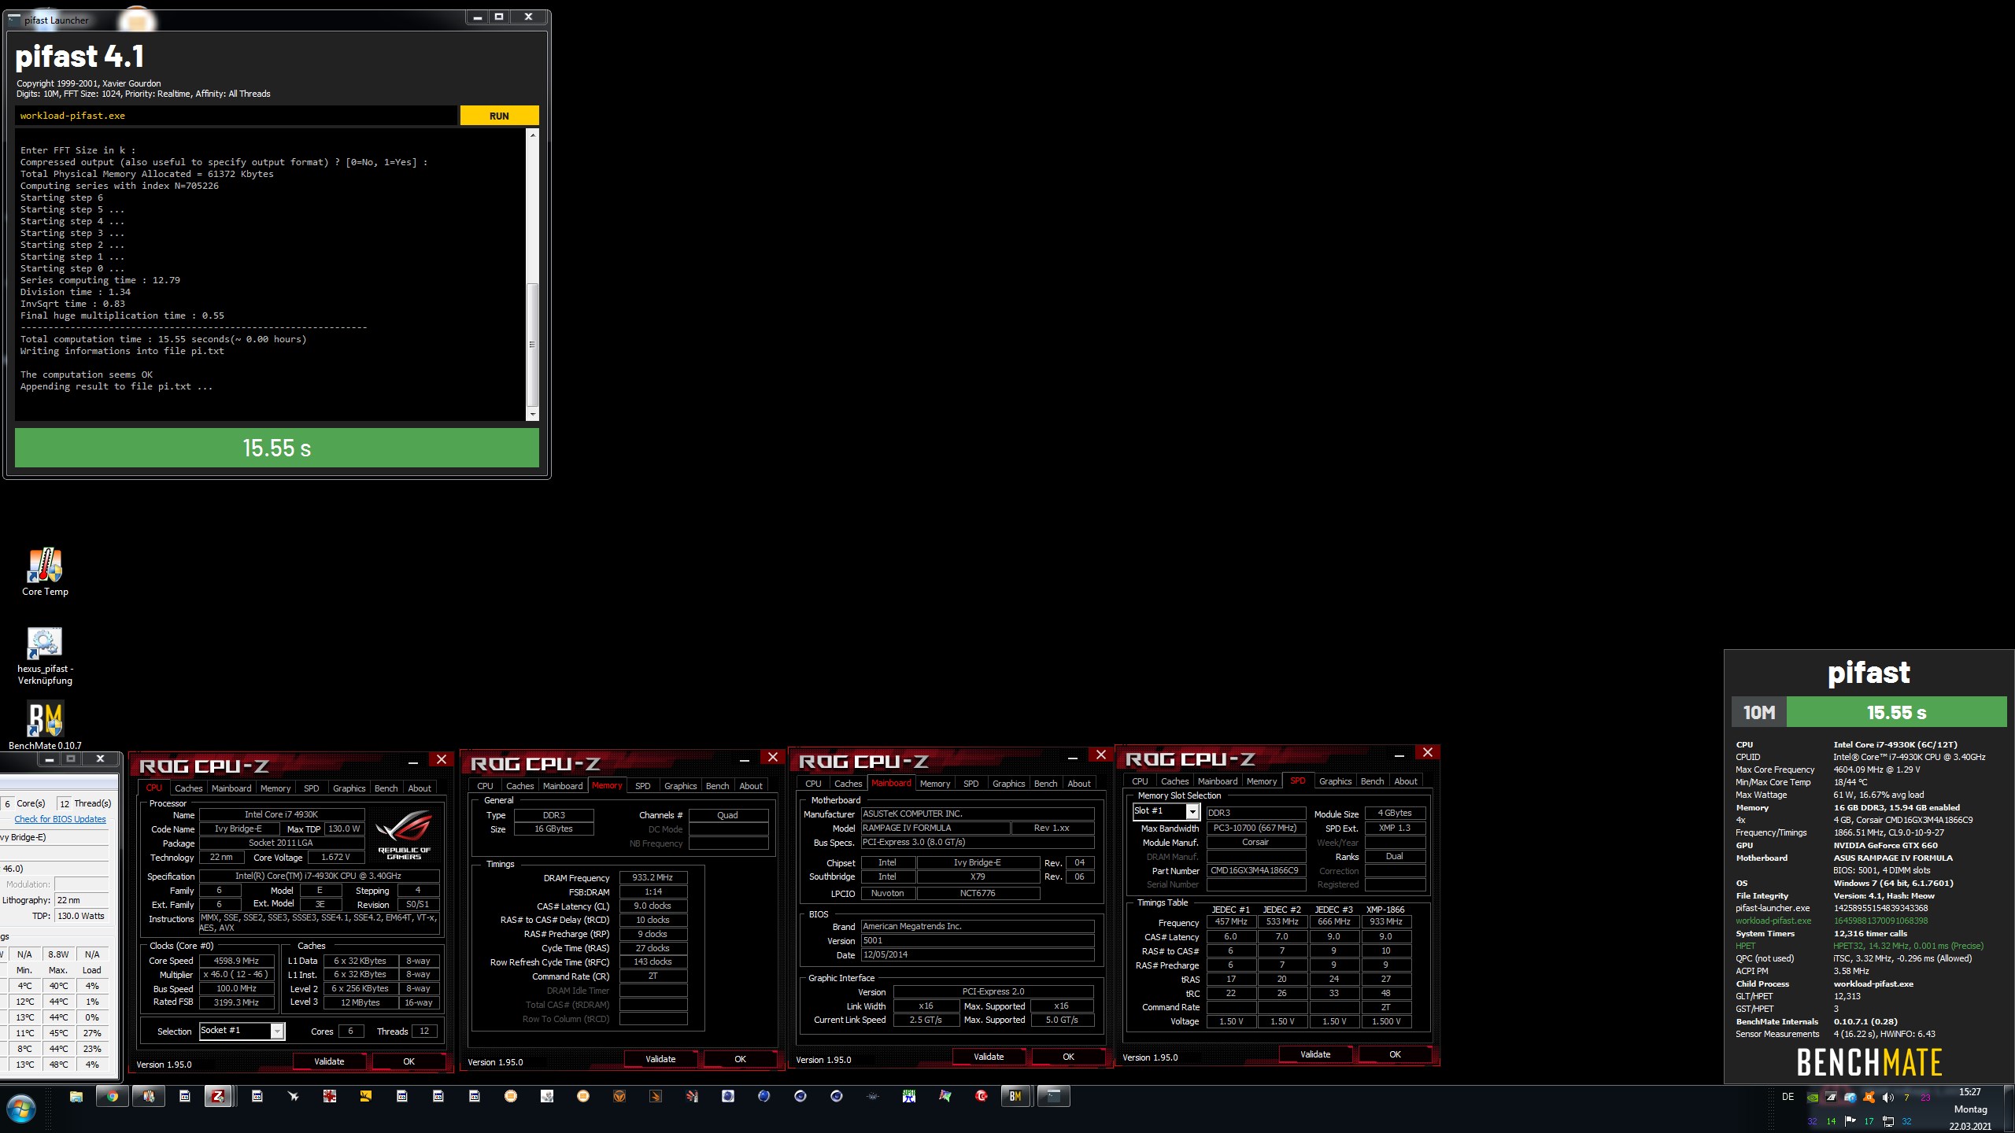
Task: Open the NVIDIA tray icon
Action: click(1813, 1098)
